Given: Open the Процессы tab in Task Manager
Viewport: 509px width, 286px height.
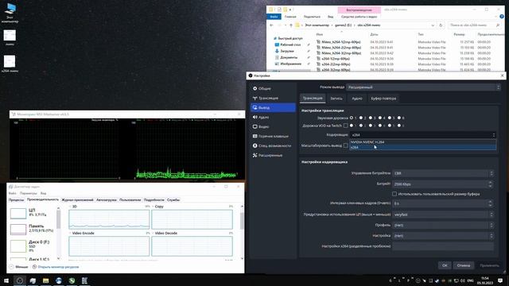Looking at the screenshot, I should pos(16,200).
